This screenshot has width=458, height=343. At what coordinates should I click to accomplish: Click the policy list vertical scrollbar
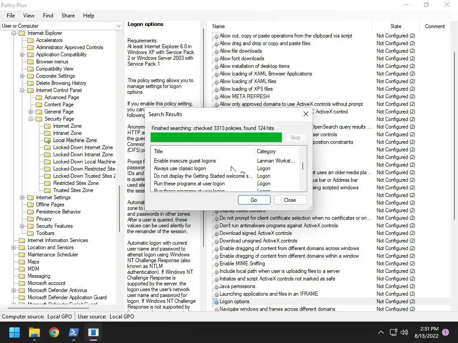click(454, 136)
